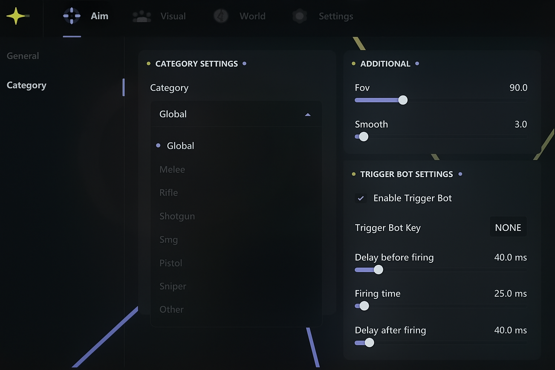Pick Shotgun in the category dropdown

[177, 216]
